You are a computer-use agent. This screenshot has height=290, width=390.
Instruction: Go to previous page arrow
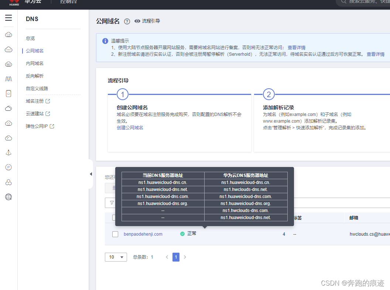(x=167, y=257)
